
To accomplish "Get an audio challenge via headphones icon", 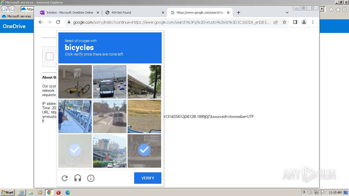I will tap(78, 178).
